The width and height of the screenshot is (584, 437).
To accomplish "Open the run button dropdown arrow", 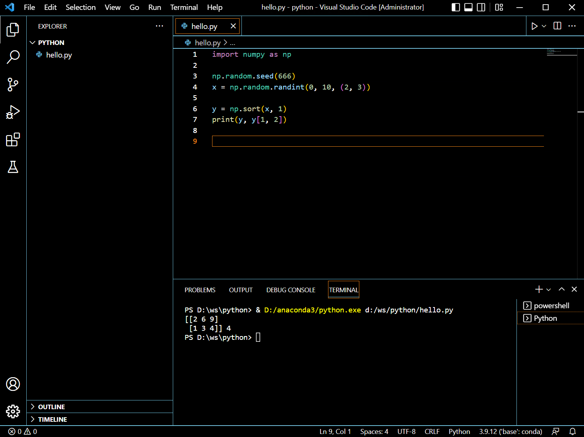I will coord(544,26).
